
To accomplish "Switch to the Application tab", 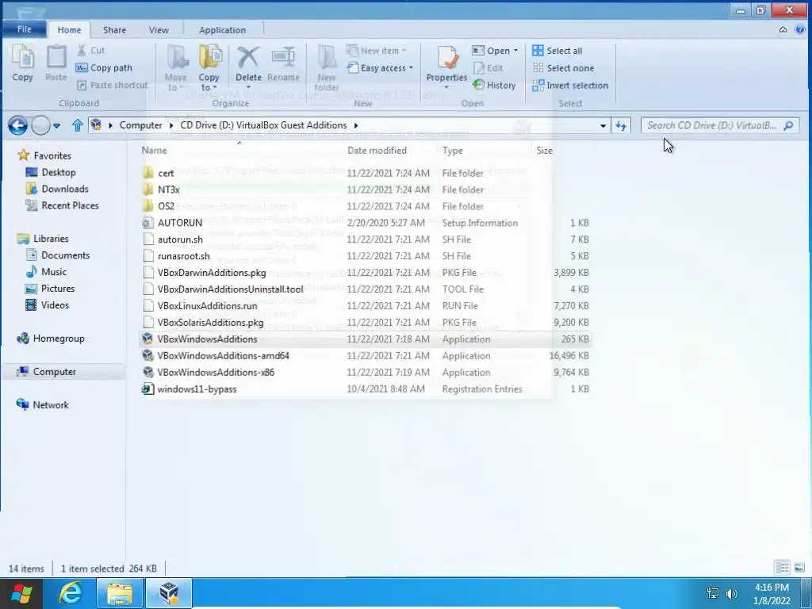I will pyautogui.click(x=223, y=30).
